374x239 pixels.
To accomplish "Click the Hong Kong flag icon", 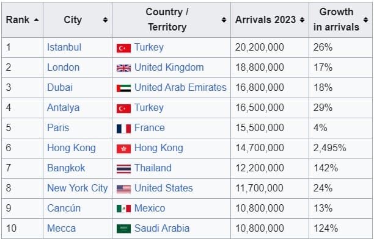I will tap(123, 149).
